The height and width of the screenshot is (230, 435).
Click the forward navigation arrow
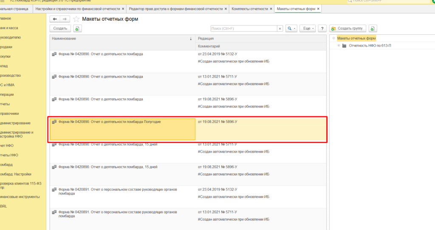coord(65,19)
